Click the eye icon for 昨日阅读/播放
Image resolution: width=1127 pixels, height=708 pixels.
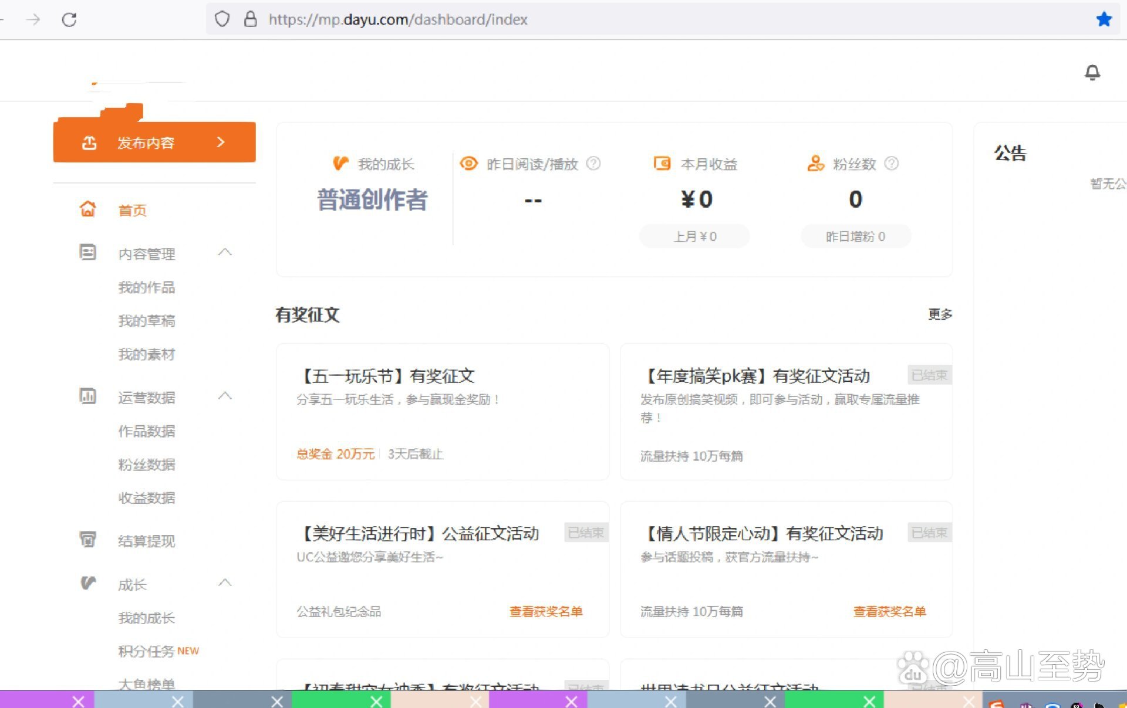[468, 163]
